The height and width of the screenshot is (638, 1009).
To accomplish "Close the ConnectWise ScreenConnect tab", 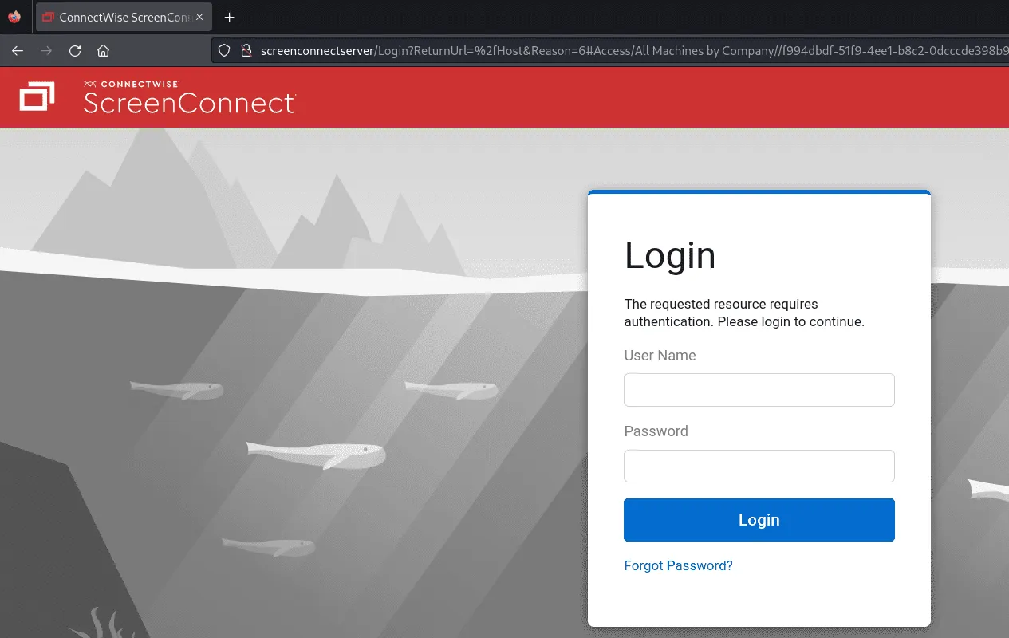I will pyautogui.click(x=199, y=18).
